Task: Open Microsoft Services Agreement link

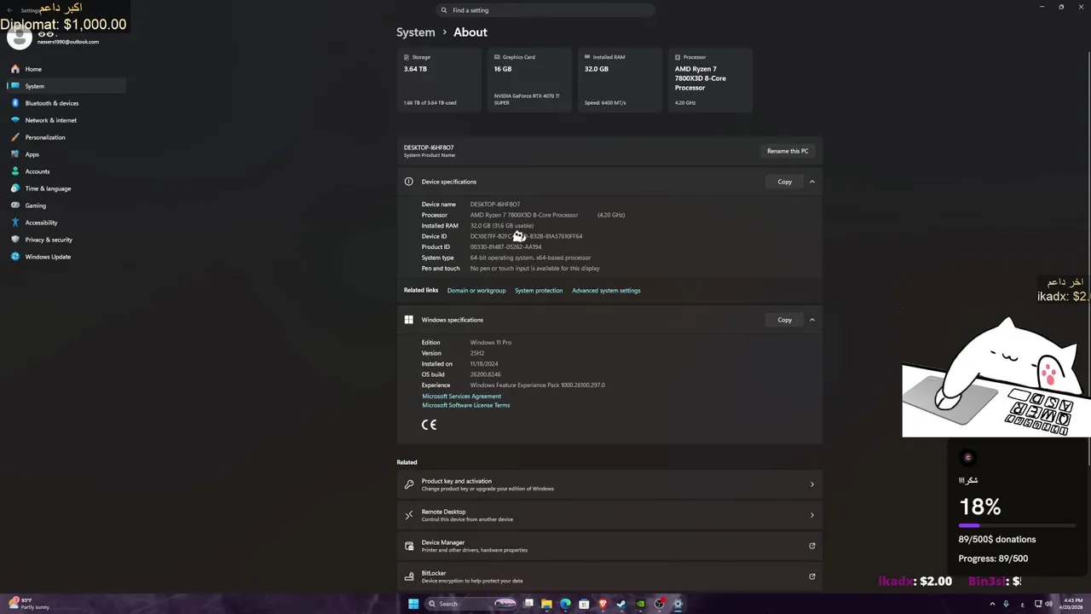Action: pyautogui.click(x=461, y=397)
